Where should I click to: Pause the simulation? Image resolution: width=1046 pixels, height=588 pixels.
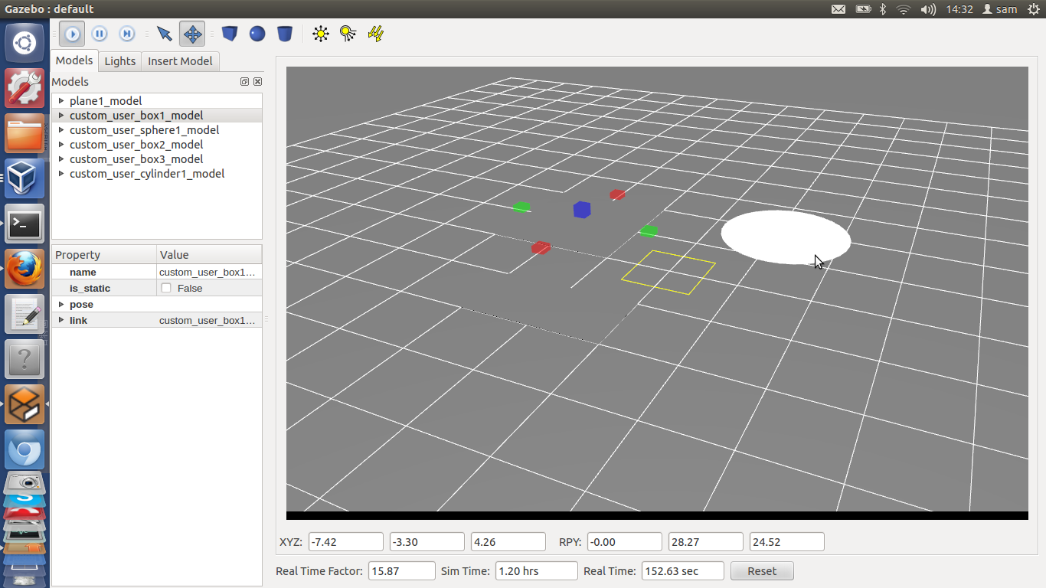coord(100,34)
